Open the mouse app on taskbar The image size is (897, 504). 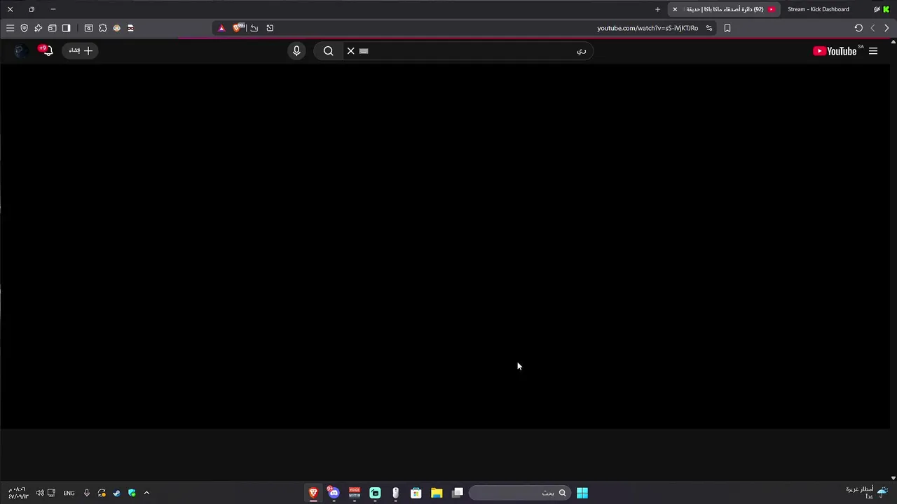click(x=395, y=493)
